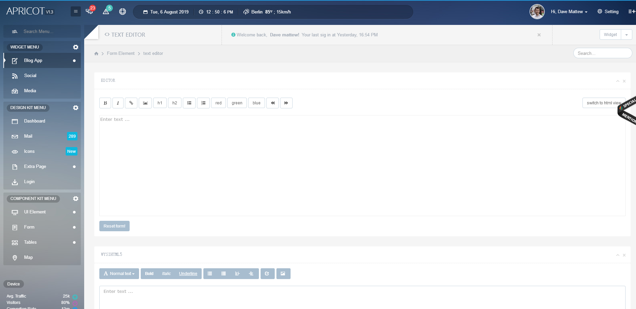Collapse the Editor panel
The width and height of the screenshot is (636, 309).
[618, 81]
